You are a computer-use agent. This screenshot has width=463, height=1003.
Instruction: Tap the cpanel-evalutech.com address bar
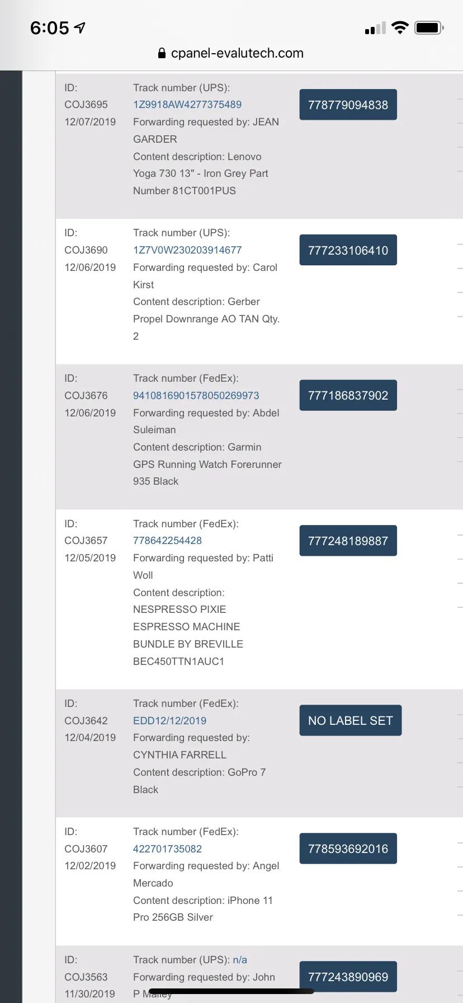click(231, 53)
